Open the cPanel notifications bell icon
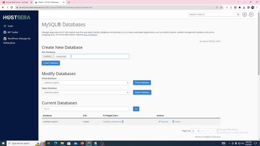 tap(245, 15)
